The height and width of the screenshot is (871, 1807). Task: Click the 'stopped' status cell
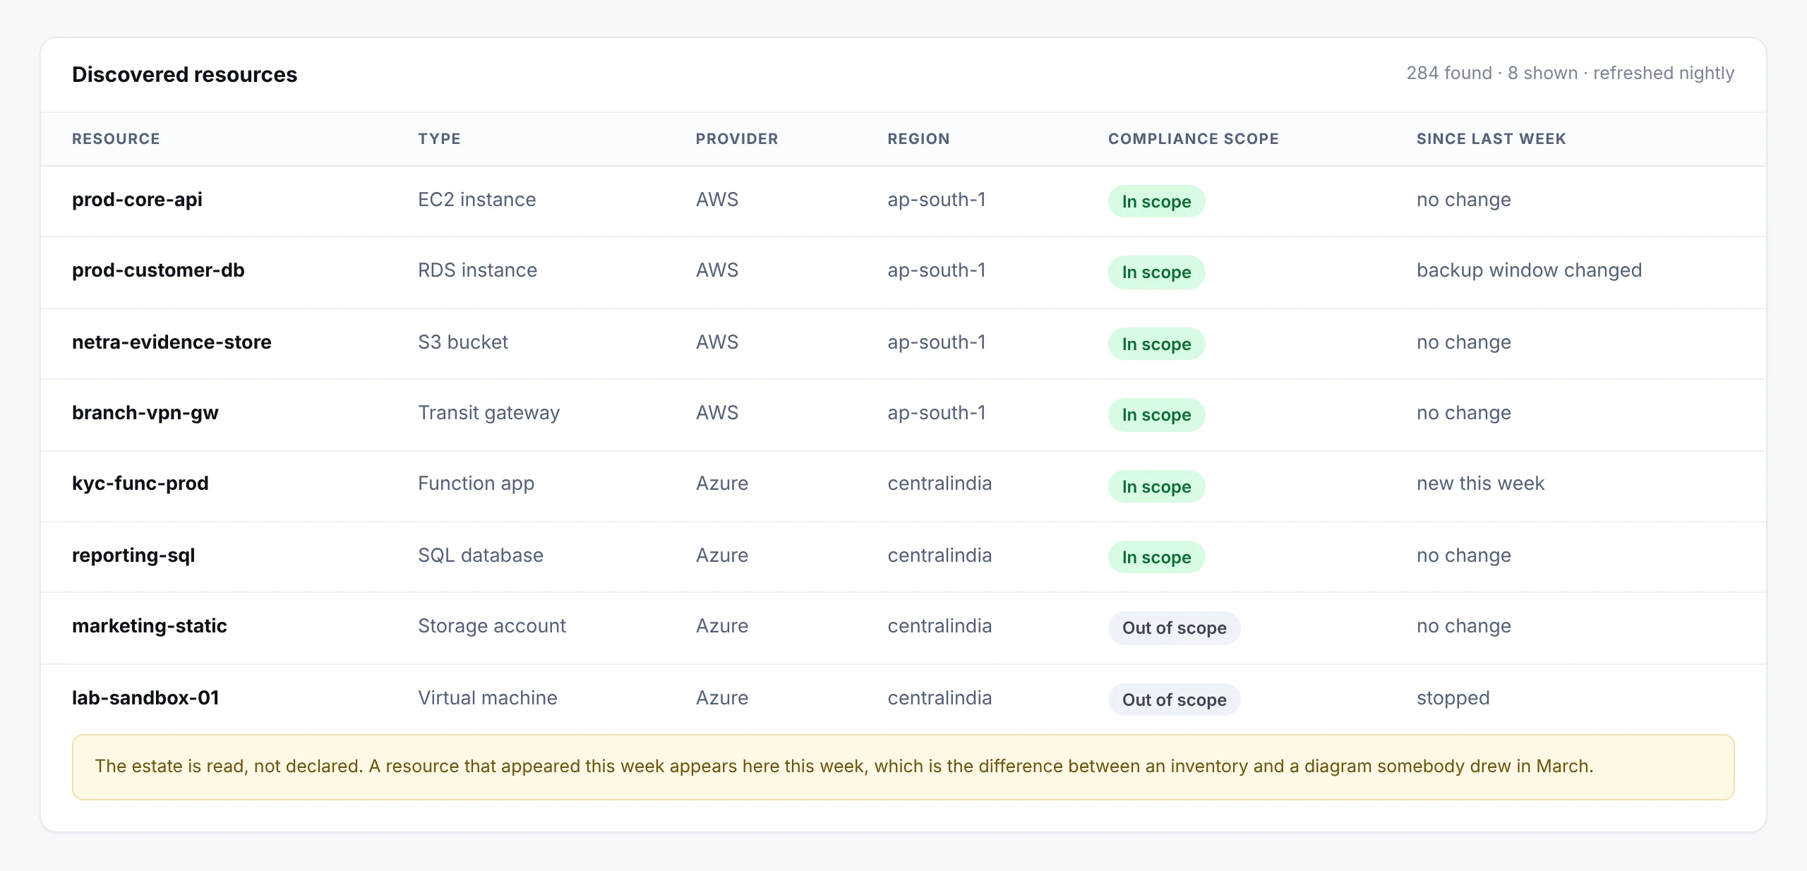1453,698
